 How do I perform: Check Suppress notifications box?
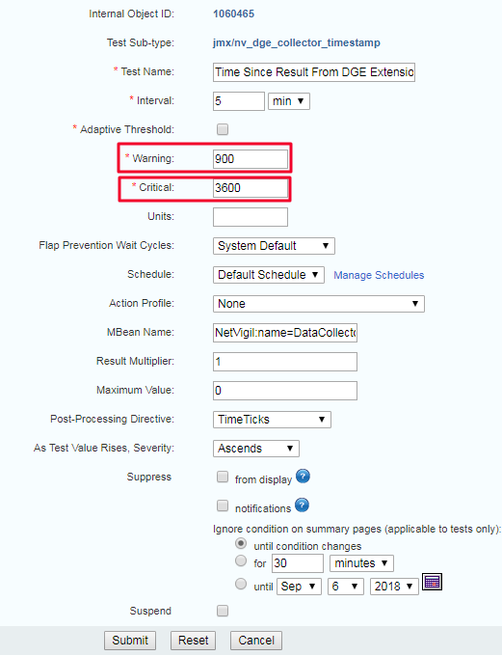[223, 506]
